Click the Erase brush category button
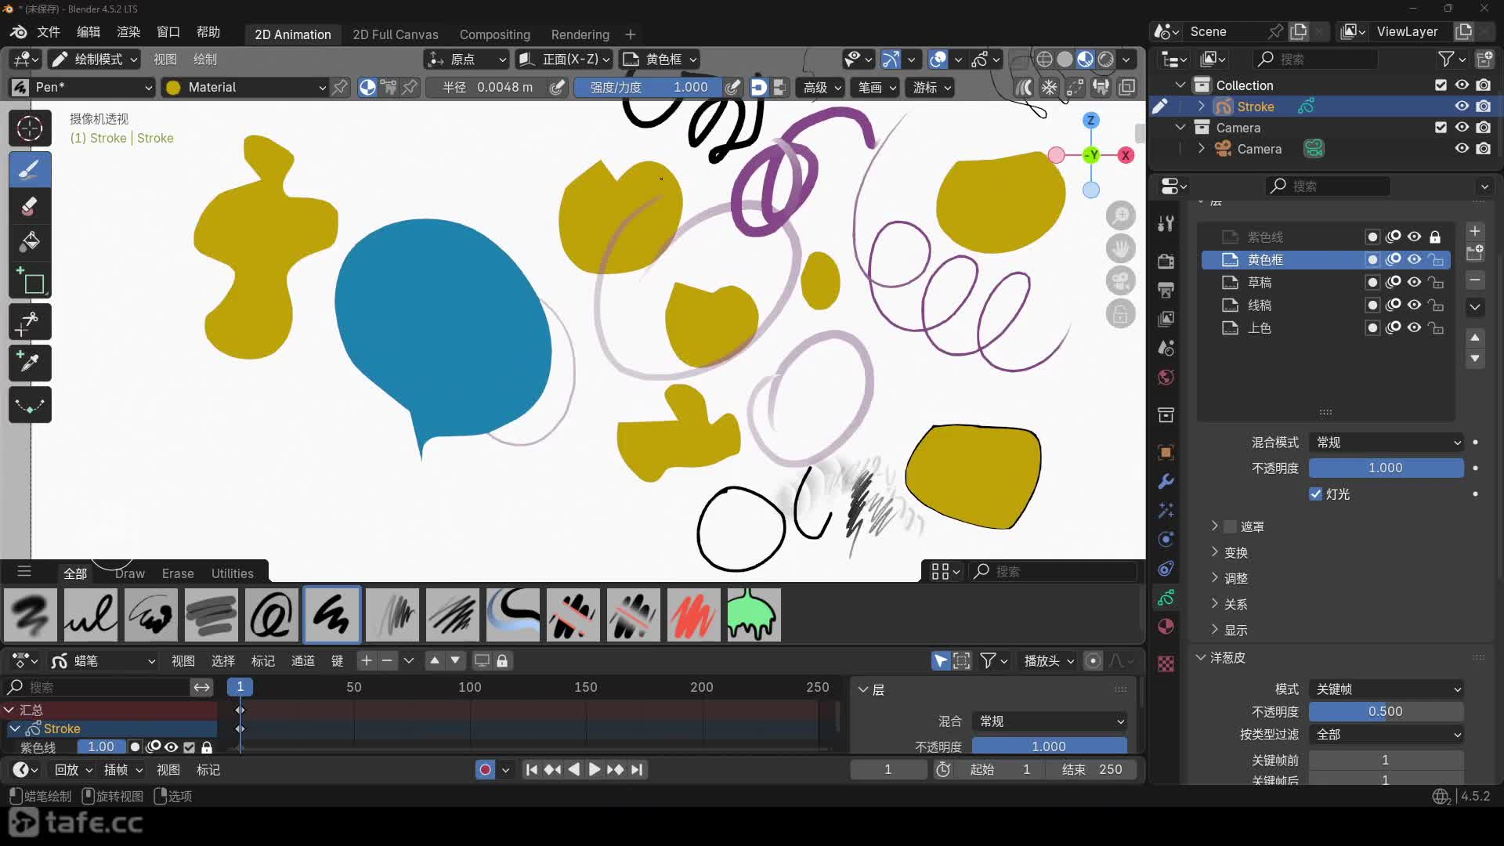 click(x=178, y=573)
